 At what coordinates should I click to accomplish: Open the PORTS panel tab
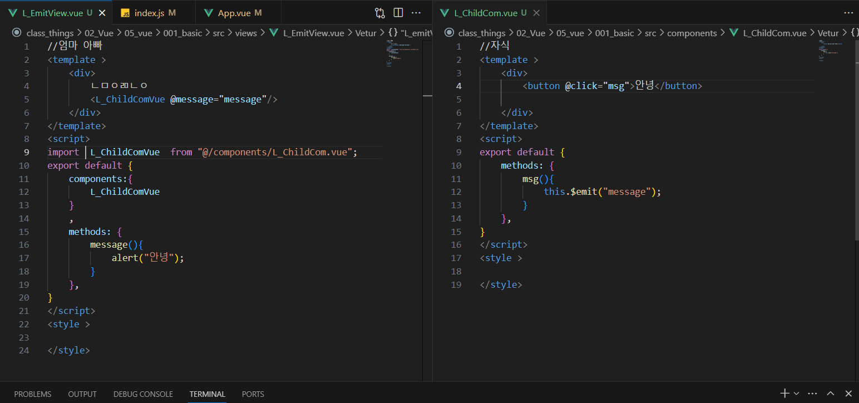tap(253, 394)
